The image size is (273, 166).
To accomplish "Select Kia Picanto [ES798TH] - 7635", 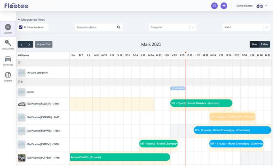I will click(x=43, y=117).
